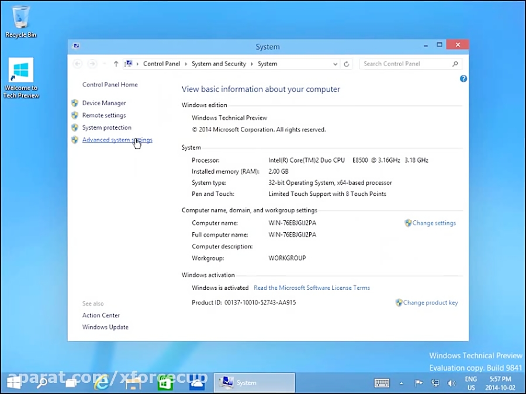Image resolution: width=526 pixels, height=394 pixels.
Task: Expand the chevron after Control Panel breadcrumb
Action: (x=186, y=64)
